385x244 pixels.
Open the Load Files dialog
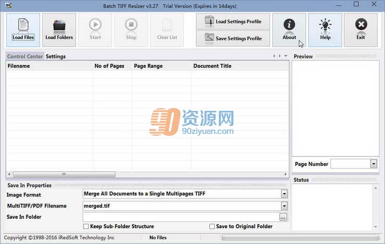pyautogui.click(x=23, y=30)
